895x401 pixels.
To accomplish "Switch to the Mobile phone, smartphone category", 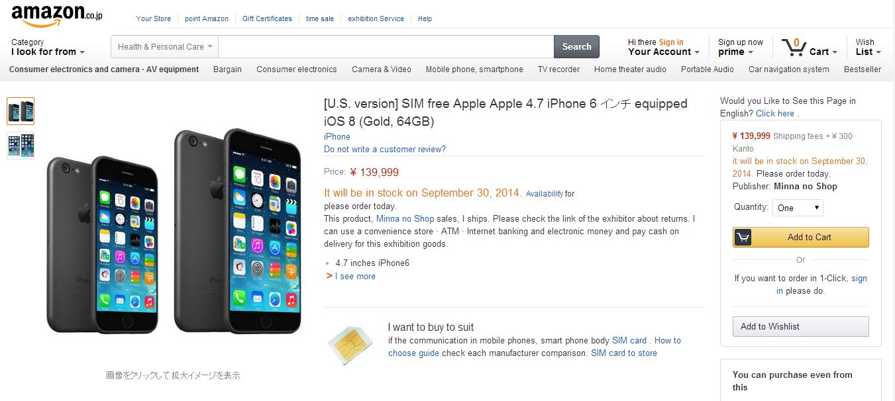I will click(474, 69).
